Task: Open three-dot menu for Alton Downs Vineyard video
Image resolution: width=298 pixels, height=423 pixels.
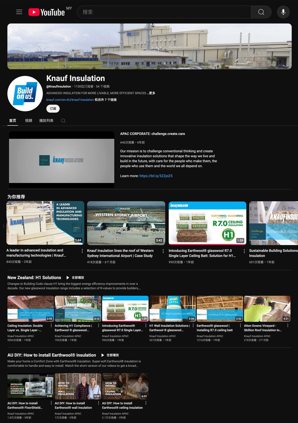Action: [288, 325]
